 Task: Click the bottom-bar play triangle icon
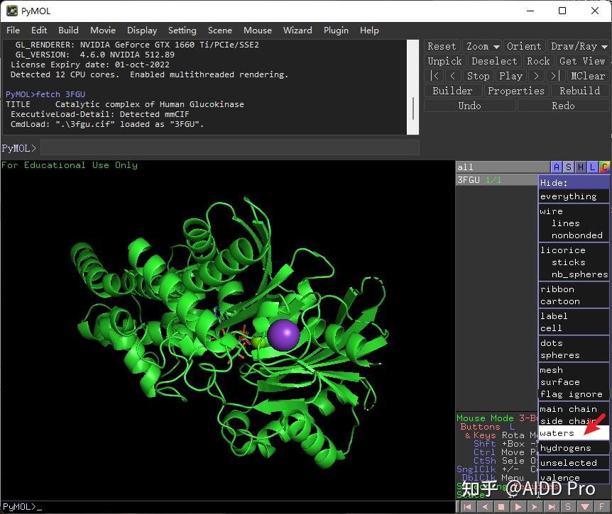pyautogui.click(x=518, y=507)
